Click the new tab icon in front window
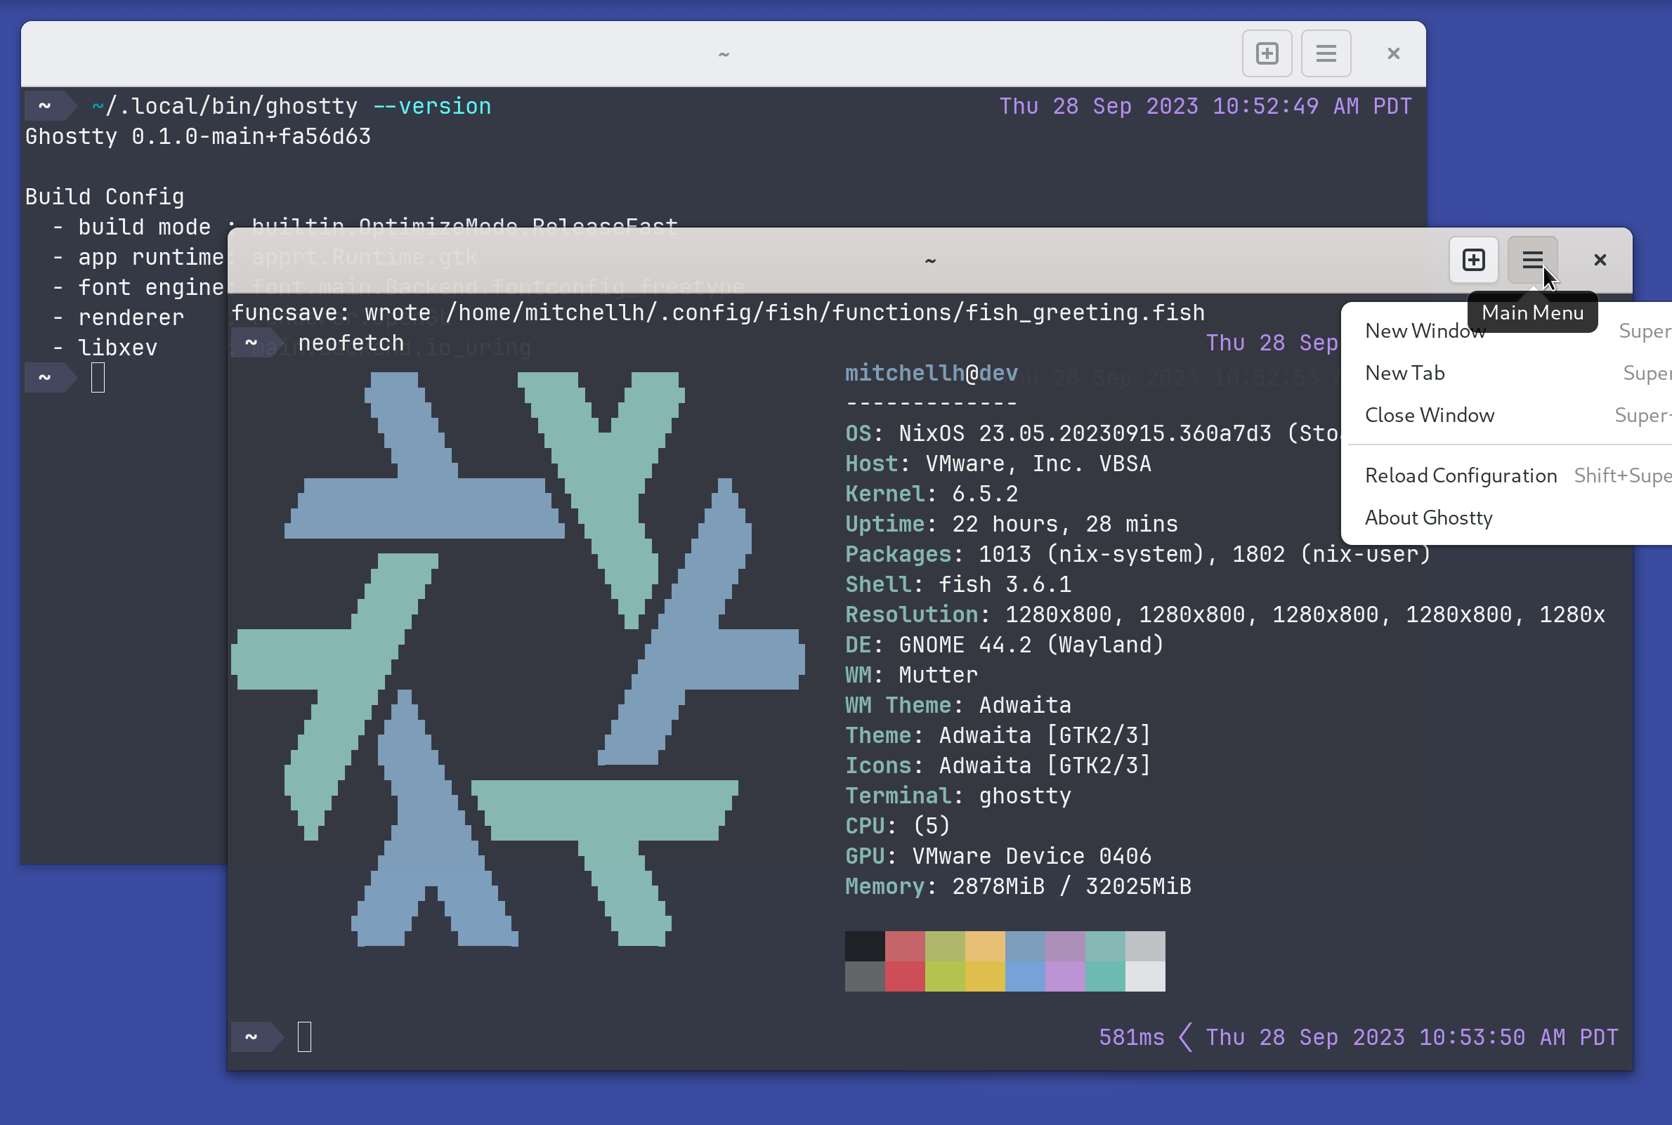 click(x=1473, y=260)
